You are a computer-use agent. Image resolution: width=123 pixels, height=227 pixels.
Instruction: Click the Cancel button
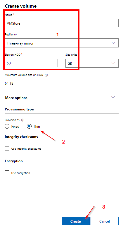(105, 221)
